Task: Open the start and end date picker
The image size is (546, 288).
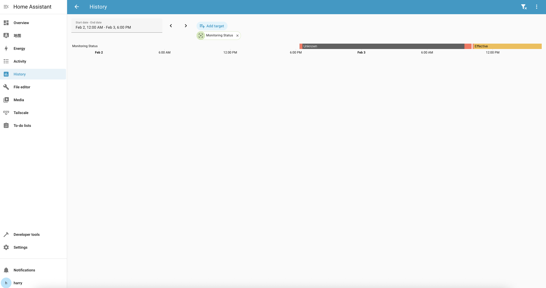Action: [x=117, y=25]
